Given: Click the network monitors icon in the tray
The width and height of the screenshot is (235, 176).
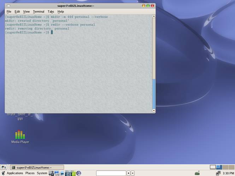Looking at the screenshot, I should (218, 173).
